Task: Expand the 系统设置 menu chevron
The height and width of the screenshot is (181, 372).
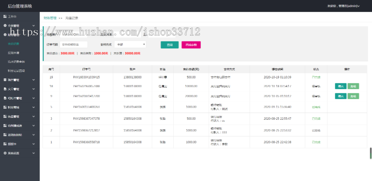Action: [33, 153]
